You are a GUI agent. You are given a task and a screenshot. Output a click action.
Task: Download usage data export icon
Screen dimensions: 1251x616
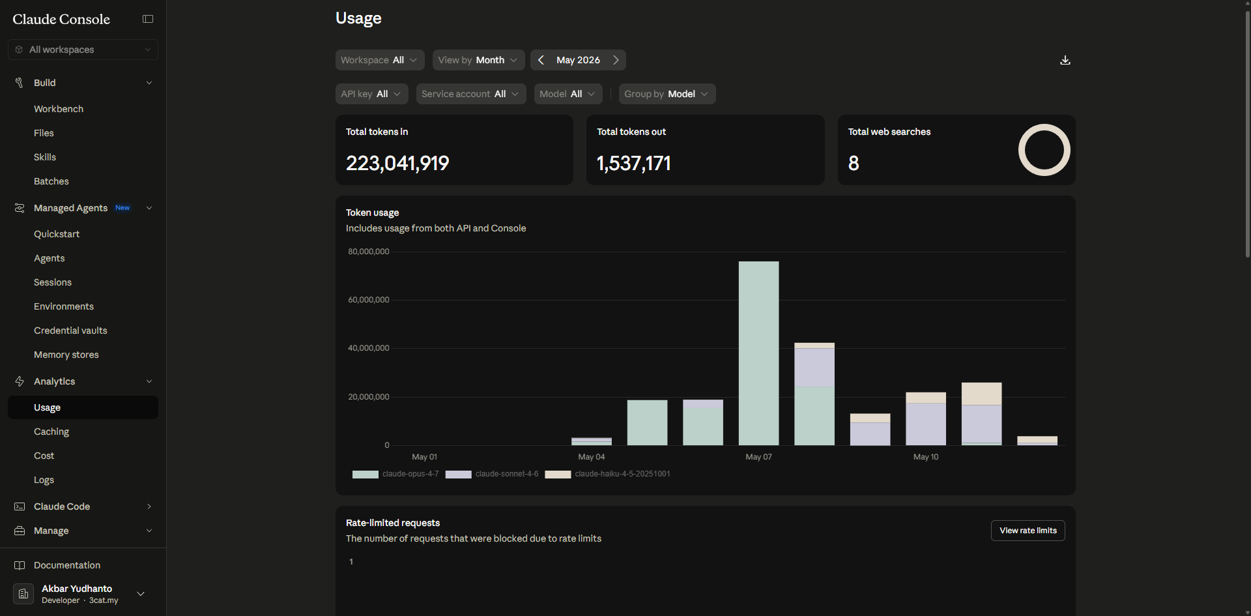click(1065, 60)
